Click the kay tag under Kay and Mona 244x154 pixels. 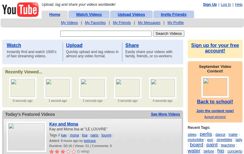[64, 135]
